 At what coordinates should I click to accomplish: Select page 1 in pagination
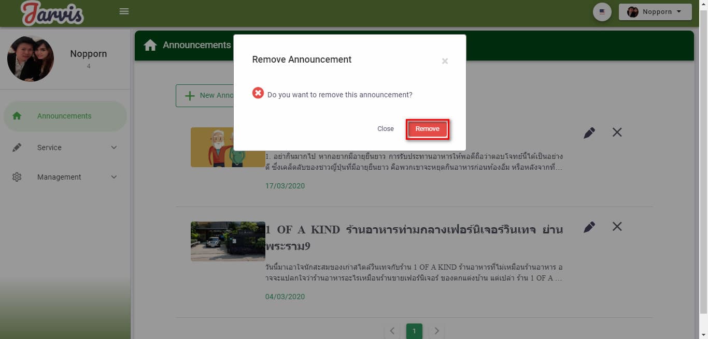(414, 331)
